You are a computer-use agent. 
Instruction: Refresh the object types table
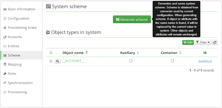215,42
